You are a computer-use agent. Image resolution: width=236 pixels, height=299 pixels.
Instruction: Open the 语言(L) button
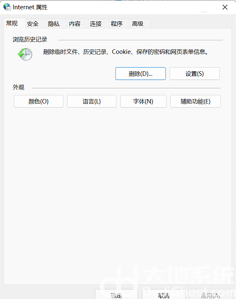(92, 101)
